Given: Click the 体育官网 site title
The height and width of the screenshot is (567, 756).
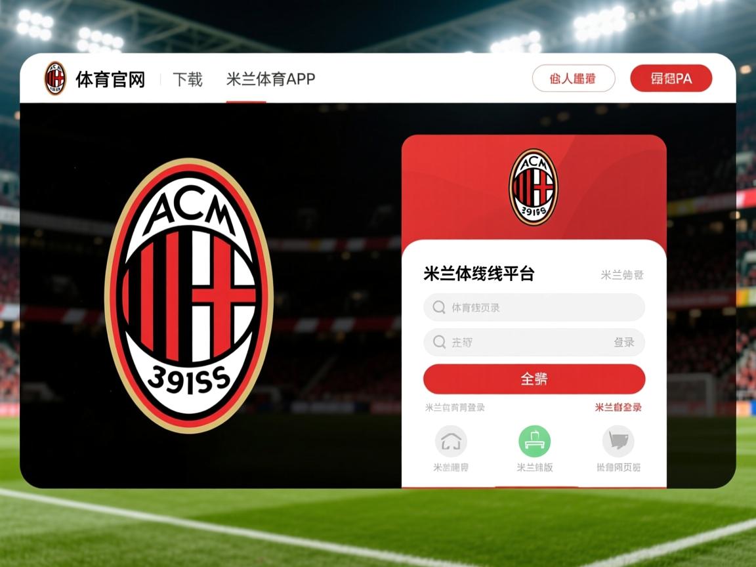Looking at the screenshot, I should [x=110, y=79].
